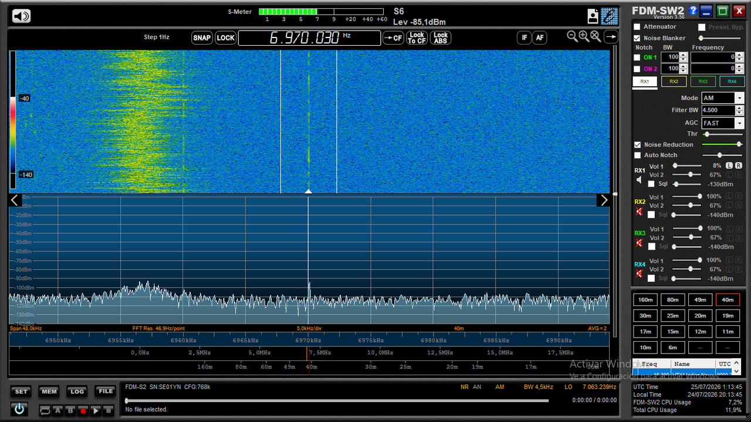Open help via the blue question mark
Viewport: 751px width, 422px height.
(693, 11)
